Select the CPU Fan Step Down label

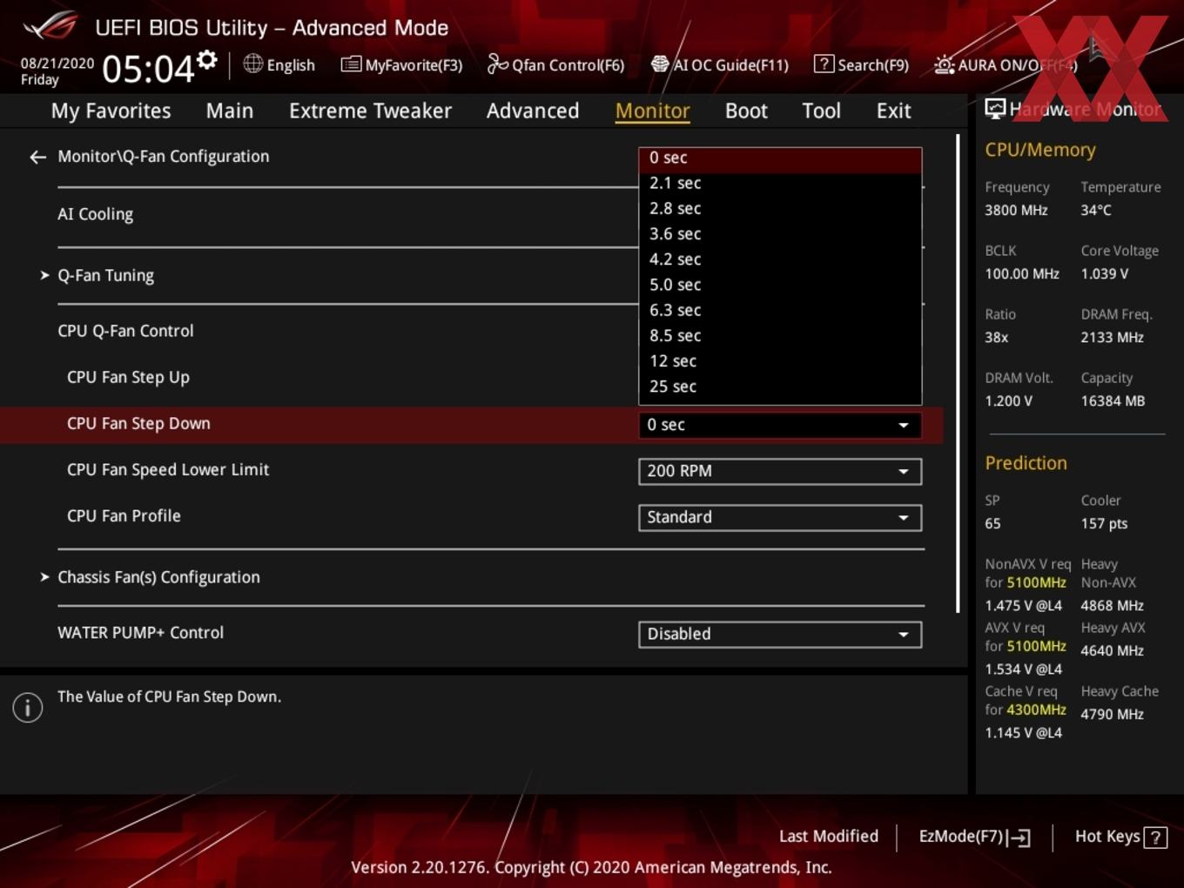pos(138,423)
